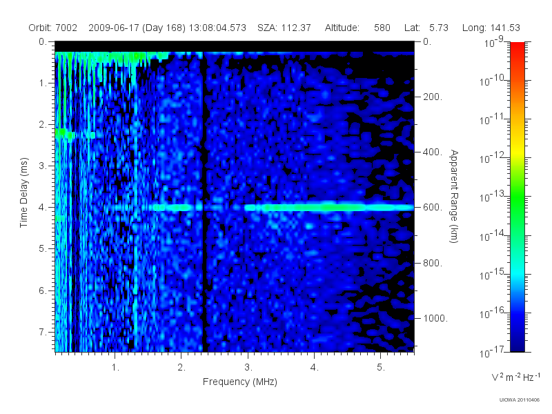Click the date '2009-06-17 (Day 168)' text

point(137,28)
